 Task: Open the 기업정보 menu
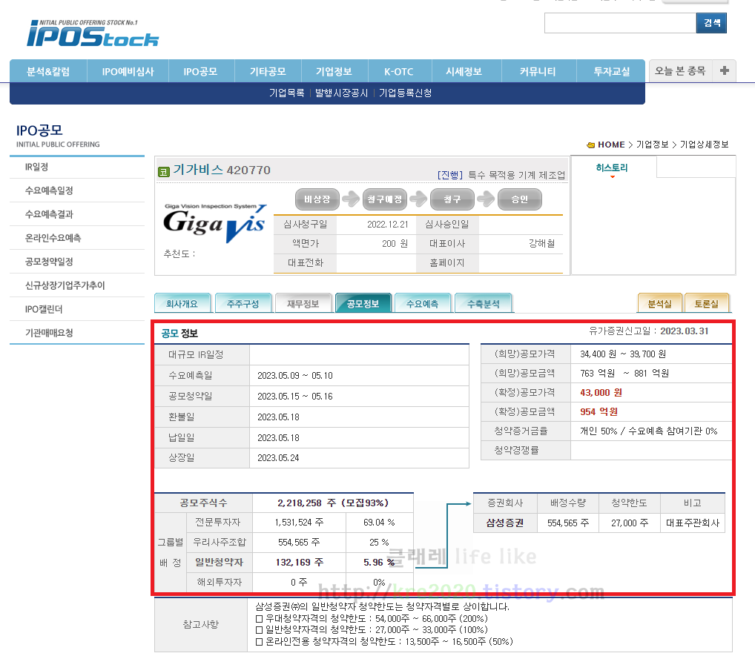click(x=334, y=71)
